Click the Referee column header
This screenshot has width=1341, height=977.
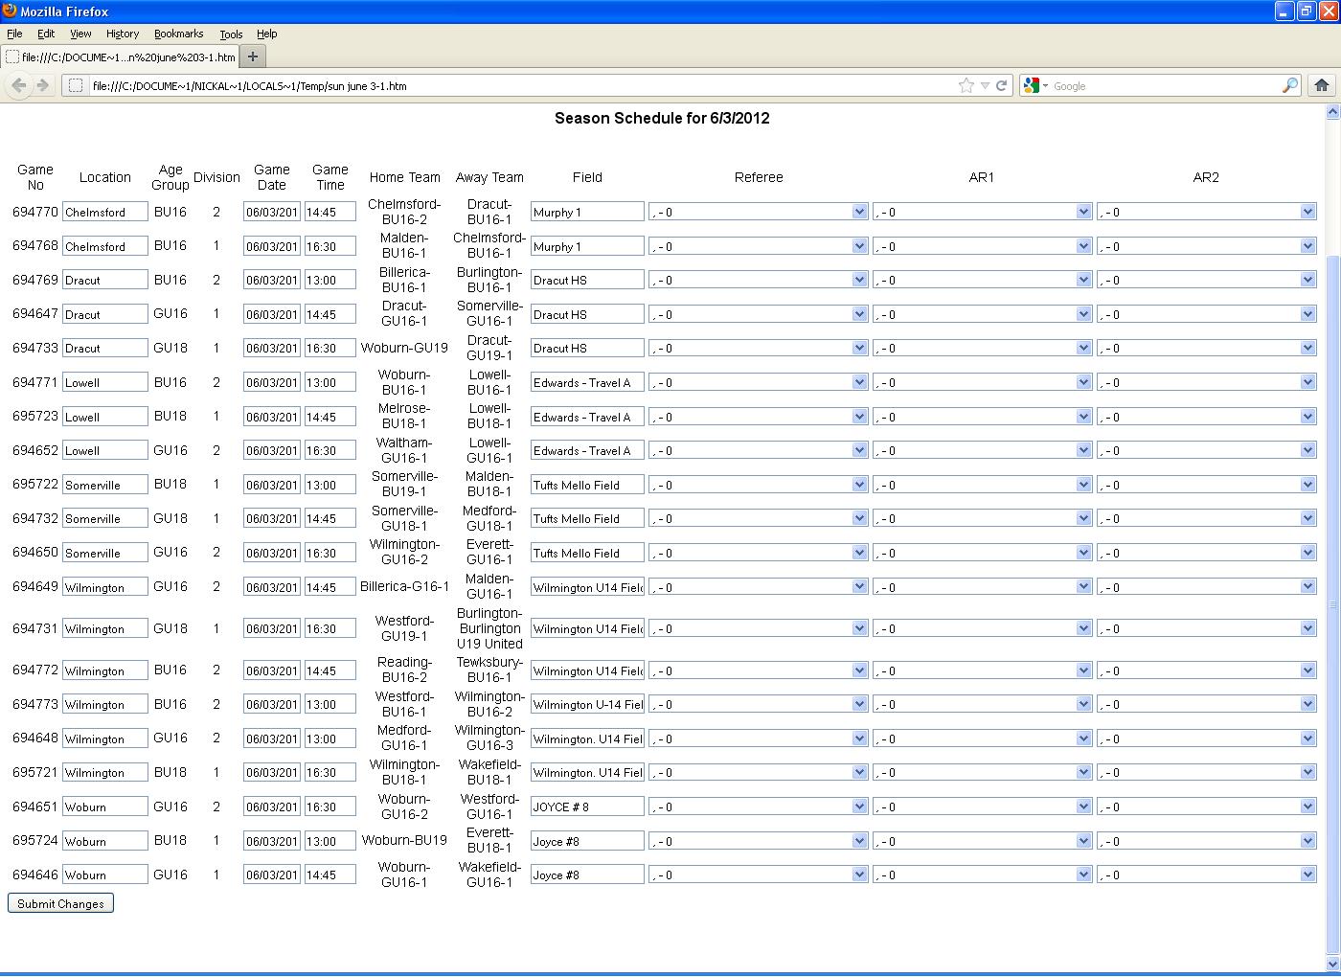pyautogui.click(x=759, y=177)
